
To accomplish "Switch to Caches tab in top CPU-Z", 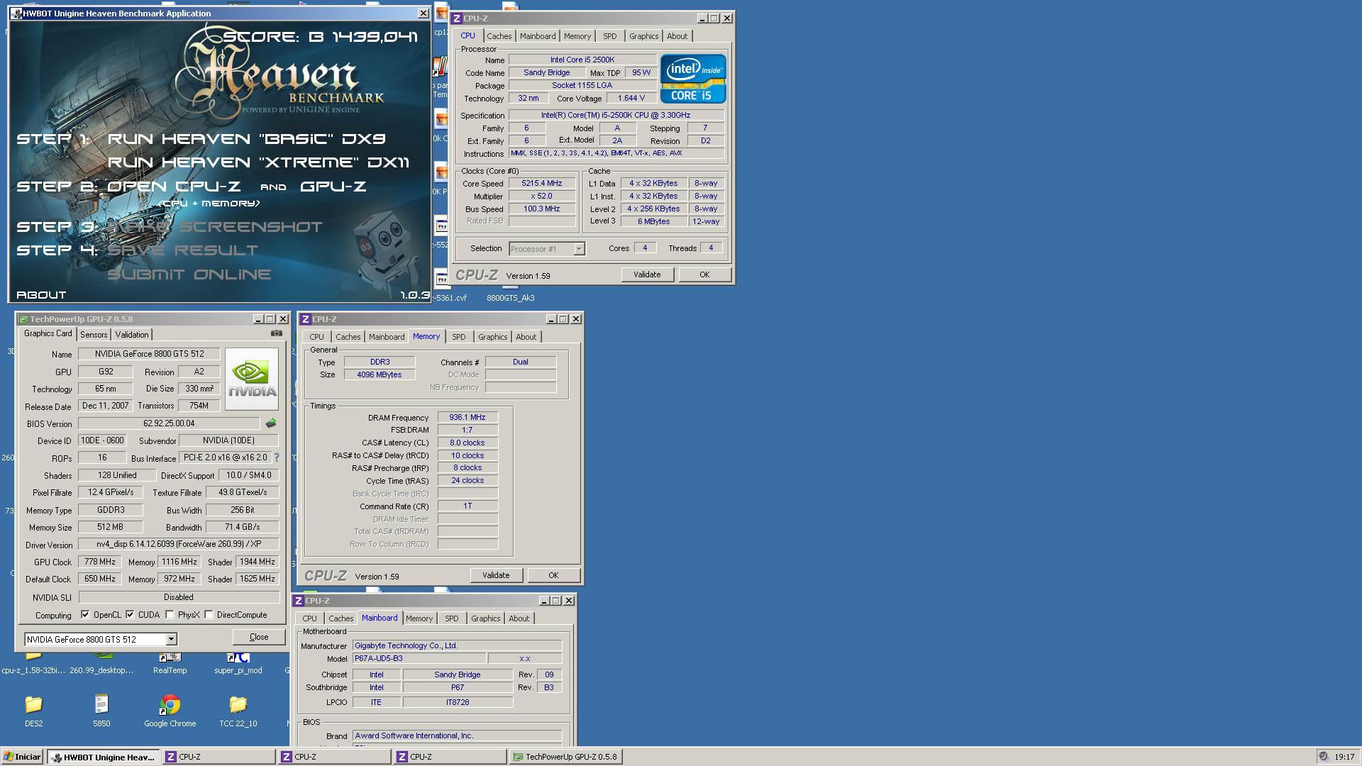I will (499, 36).
